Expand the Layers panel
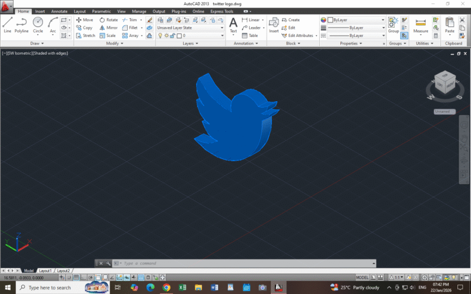The image size is (471, 294). point(190,44)
